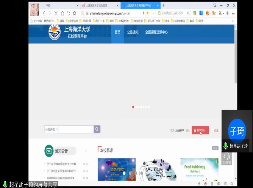
Task: Expand the overflow chevron on the bookmarks bar
Action: tap(233, 21)
